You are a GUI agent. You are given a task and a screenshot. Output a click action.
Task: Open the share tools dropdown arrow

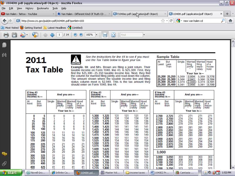point(27,35)
